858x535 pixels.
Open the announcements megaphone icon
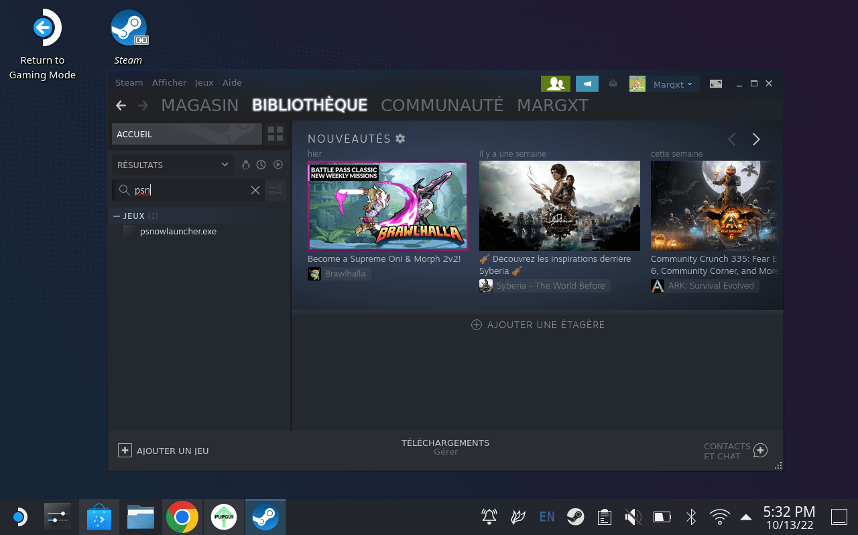[587, 84]
